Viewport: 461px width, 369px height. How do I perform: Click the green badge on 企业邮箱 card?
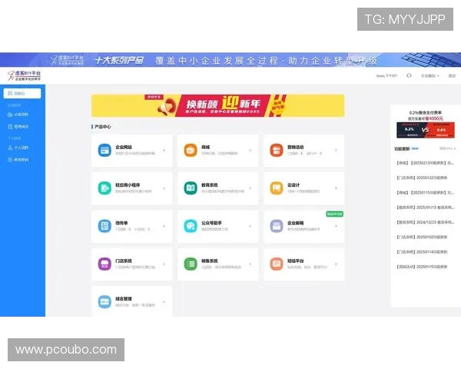click(x=334, y=214)
